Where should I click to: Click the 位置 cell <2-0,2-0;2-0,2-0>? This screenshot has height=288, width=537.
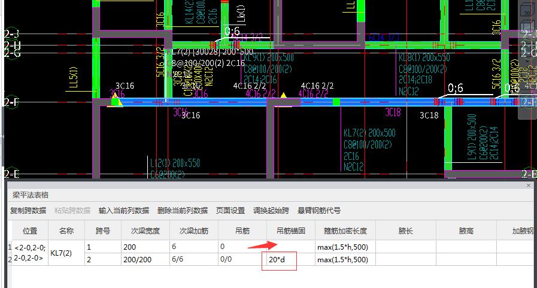click(30, 253)
